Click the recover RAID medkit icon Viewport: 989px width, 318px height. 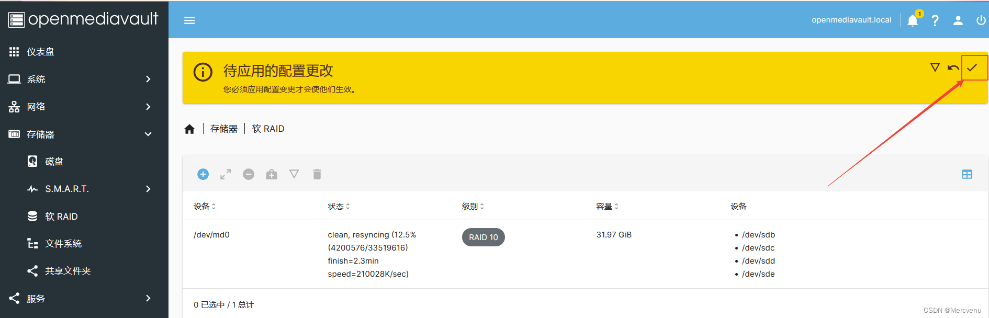272,174
